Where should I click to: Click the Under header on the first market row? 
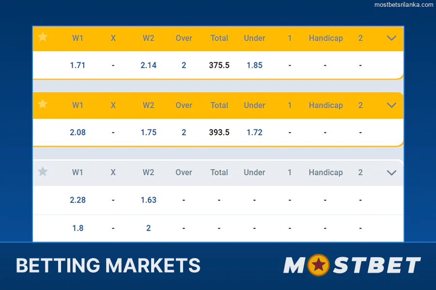[254, 38]
